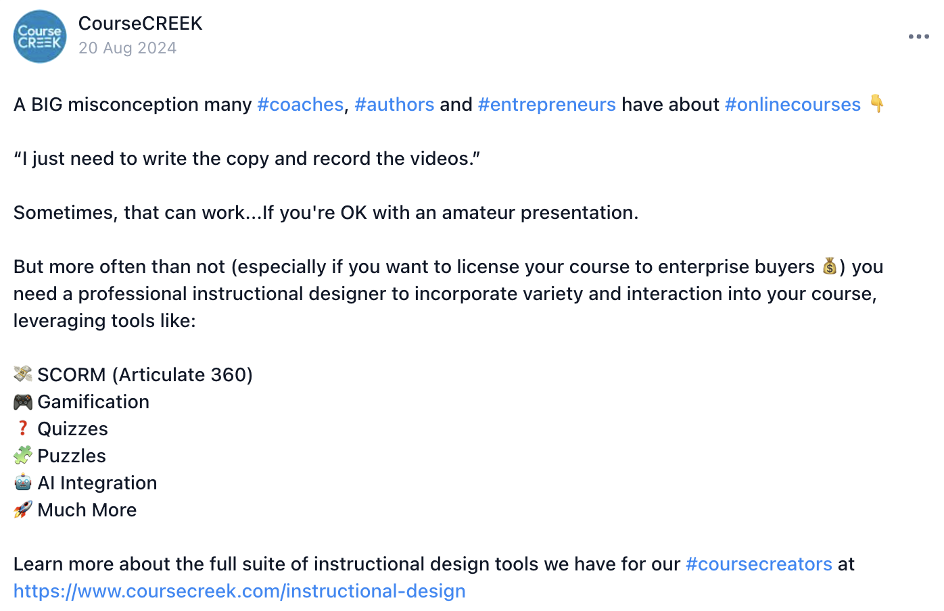944x611 pixels.
Task: Click the robot emoji beside AI Integration
Action: (23, 483)
